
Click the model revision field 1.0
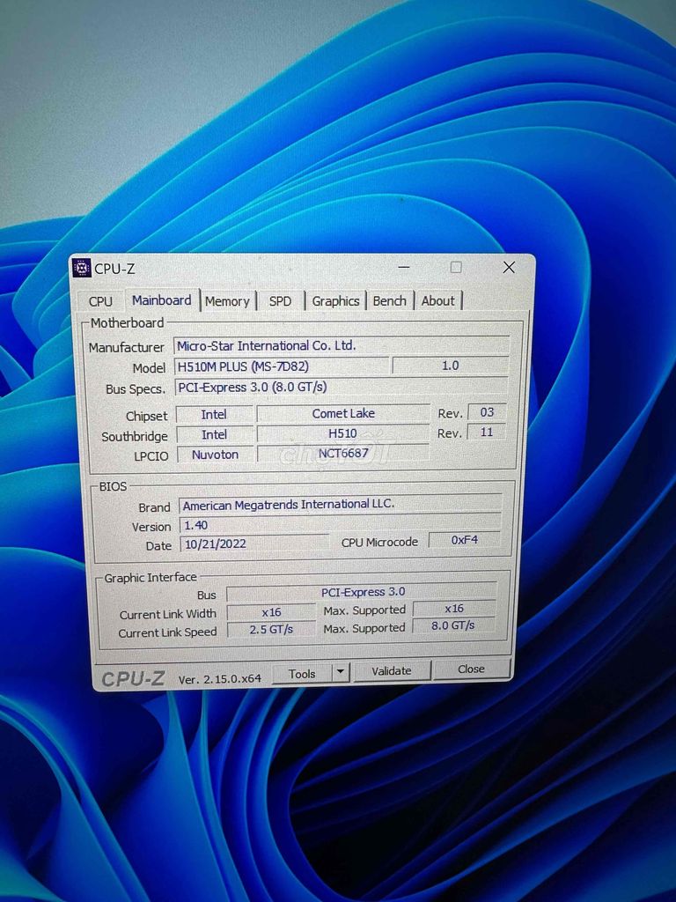click(x=450, y=366)
